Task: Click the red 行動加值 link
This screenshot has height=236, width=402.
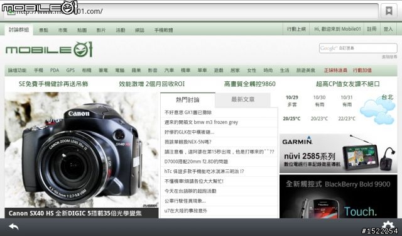Action: pos(362,70)
